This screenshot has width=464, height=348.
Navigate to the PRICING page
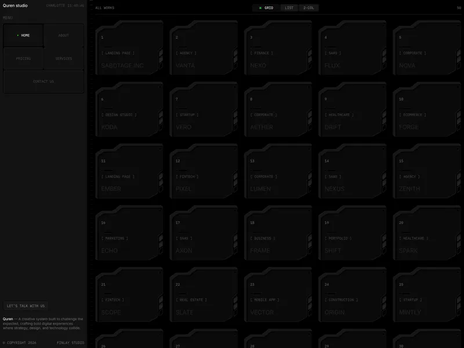pyautogui.click(x=23, y=59)
